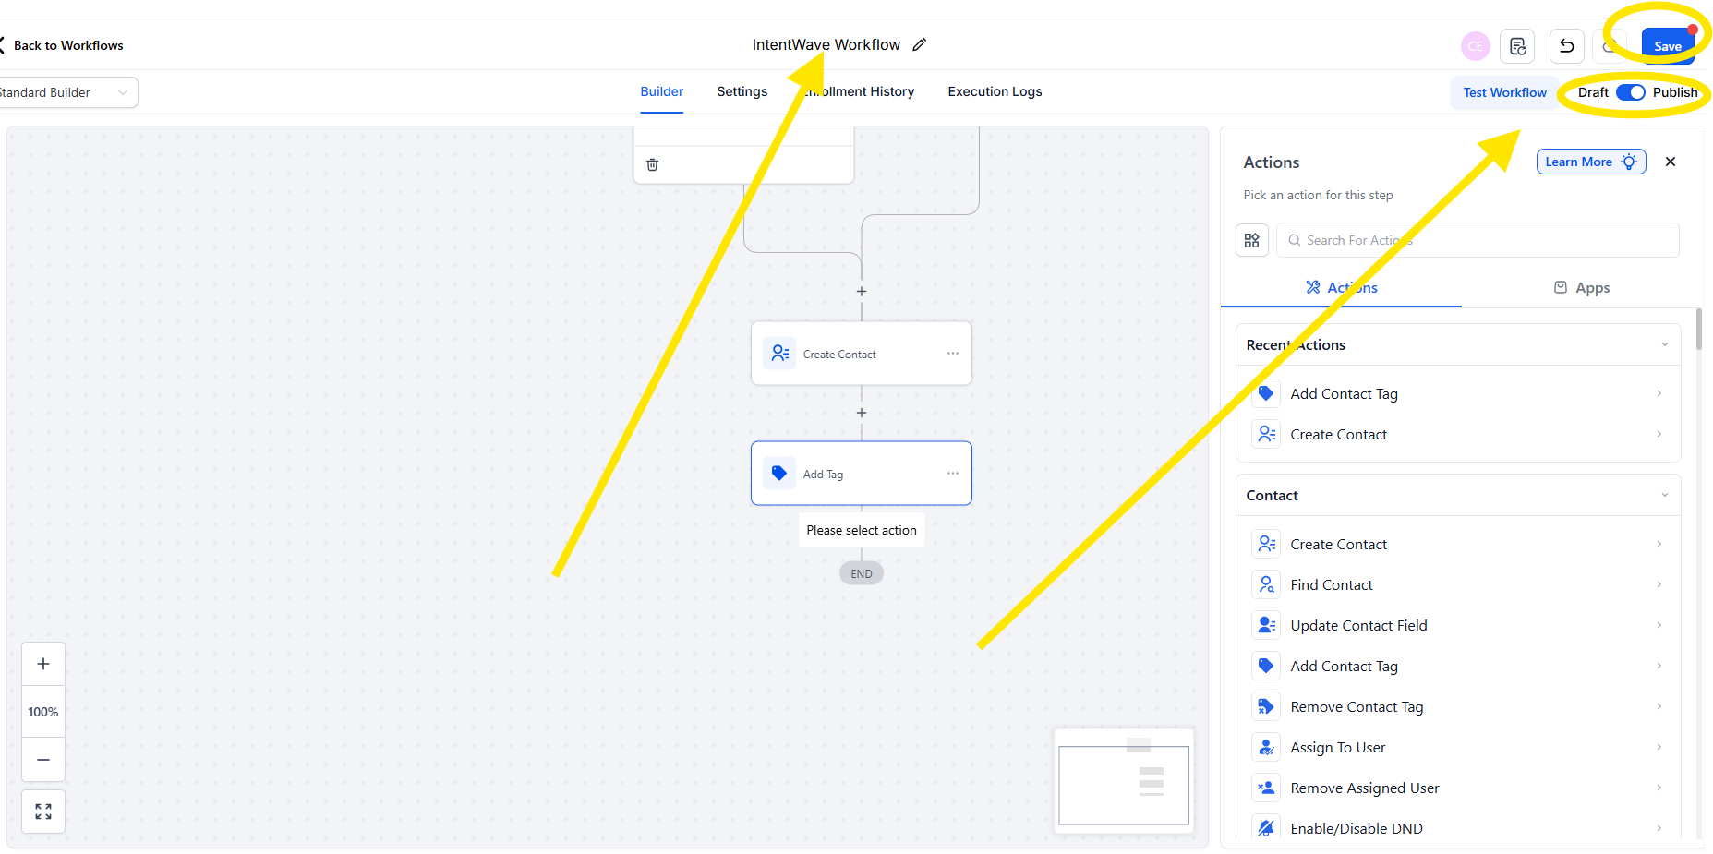Select the Update Contact Field action
The height and width of the screenshot is (854, 1713).
(x=1358, y=626)
